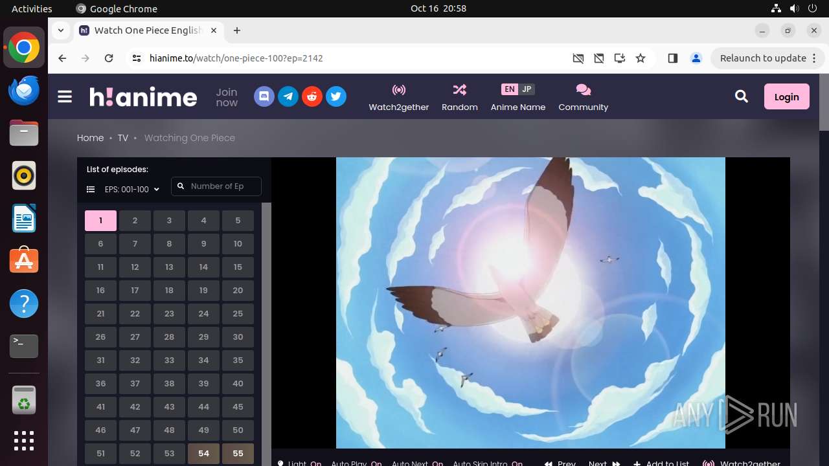Select episode 54

203,454
